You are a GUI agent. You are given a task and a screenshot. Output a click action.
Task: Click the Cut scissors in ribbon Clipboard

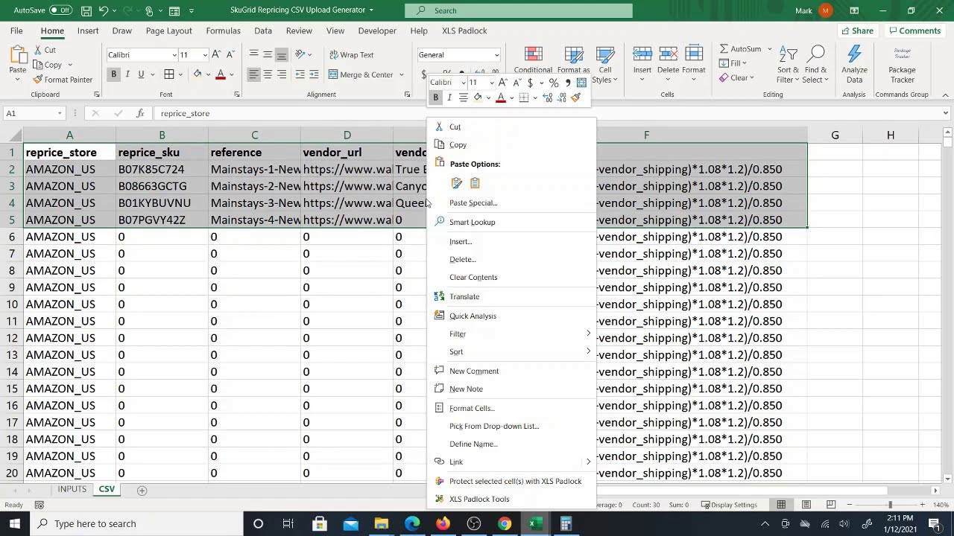[45, 50]
